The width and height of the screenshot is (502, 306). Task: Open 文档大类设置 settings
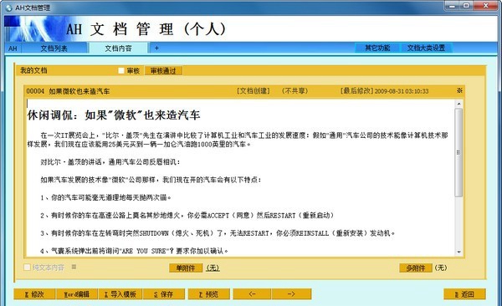coord(426,48)
